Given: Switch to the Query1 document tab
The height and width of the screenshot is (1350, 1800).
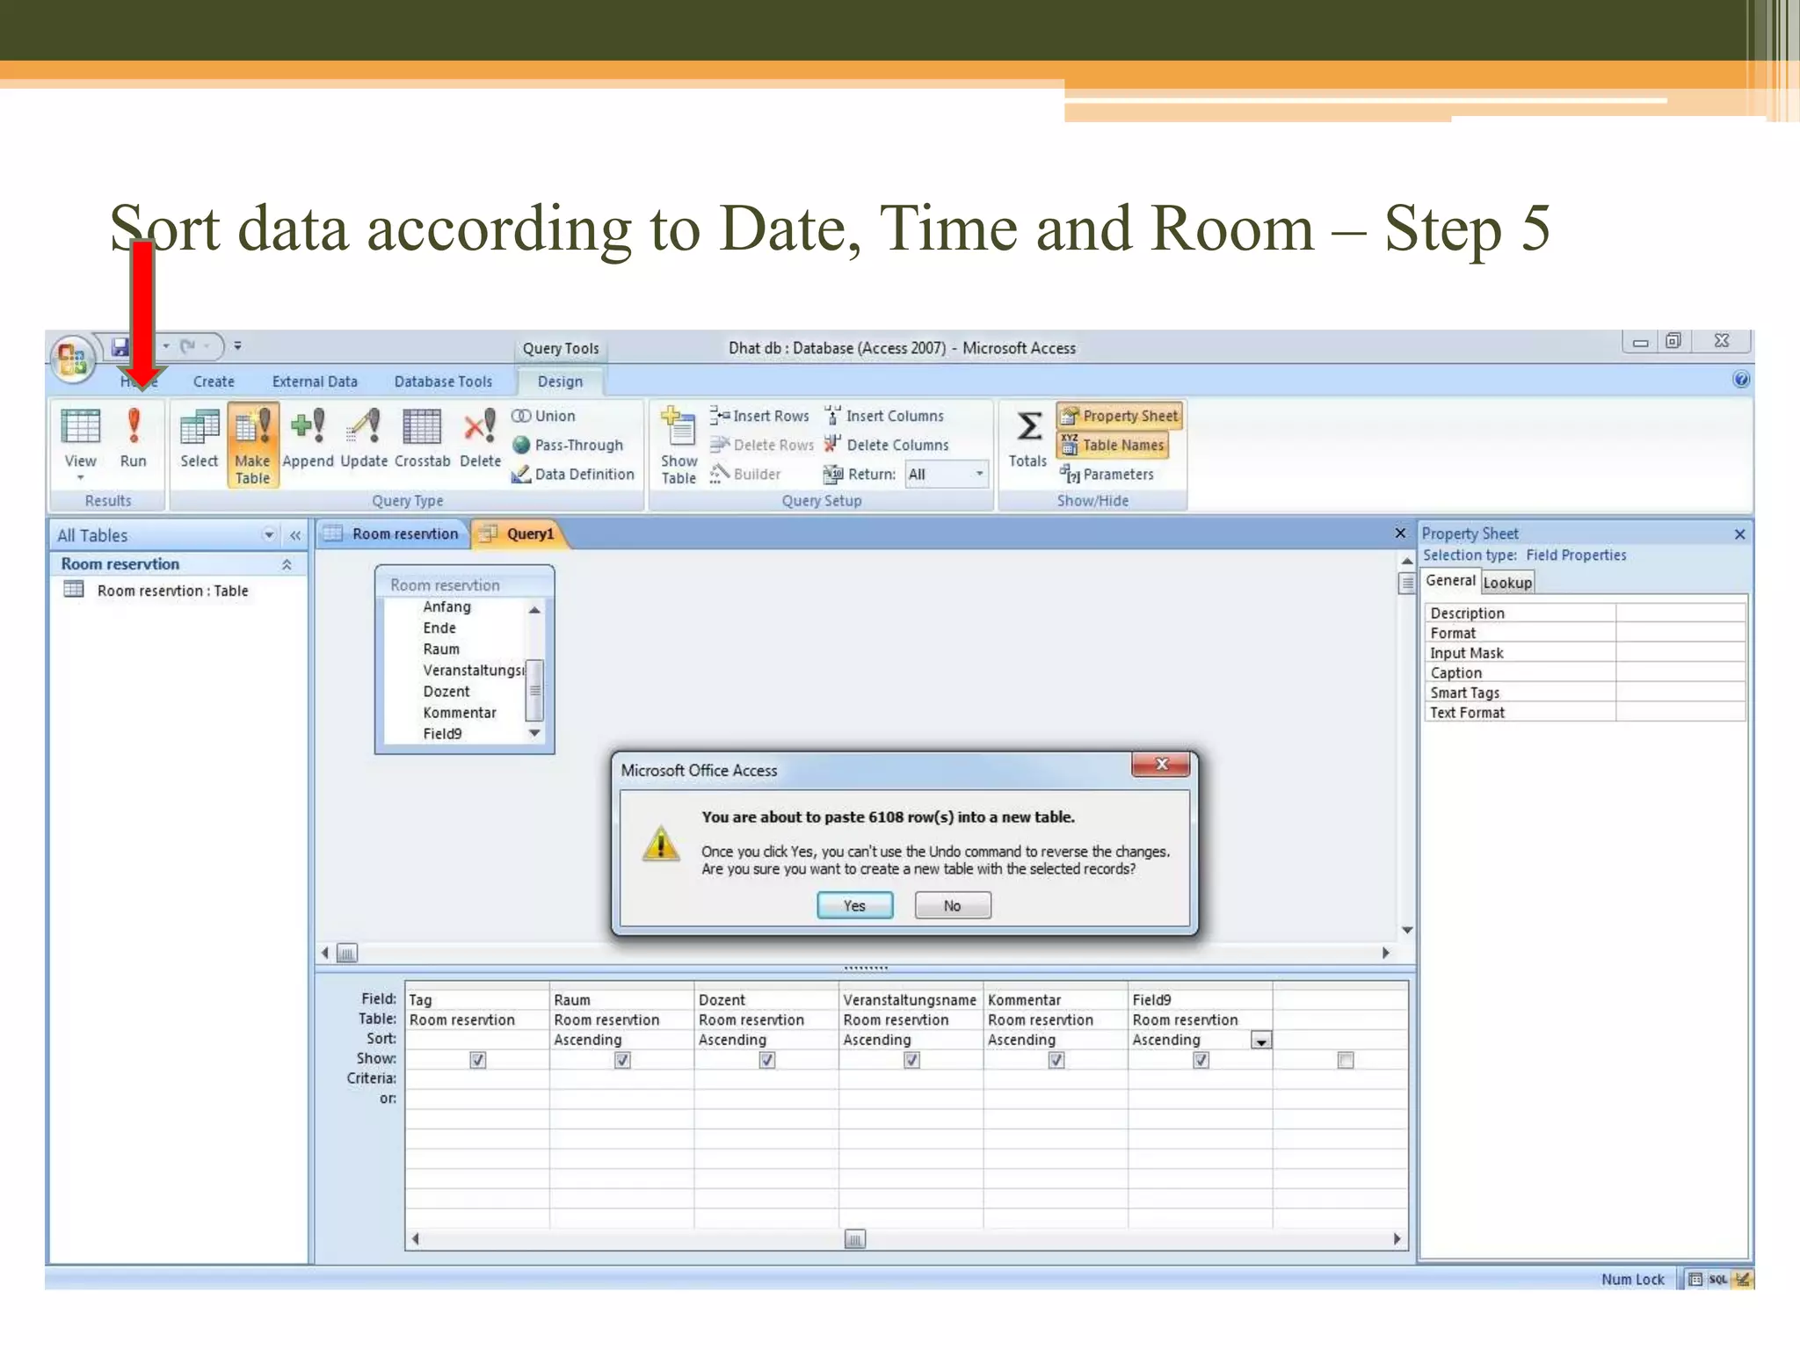Looking at the screenshot, I should point(519,533).
